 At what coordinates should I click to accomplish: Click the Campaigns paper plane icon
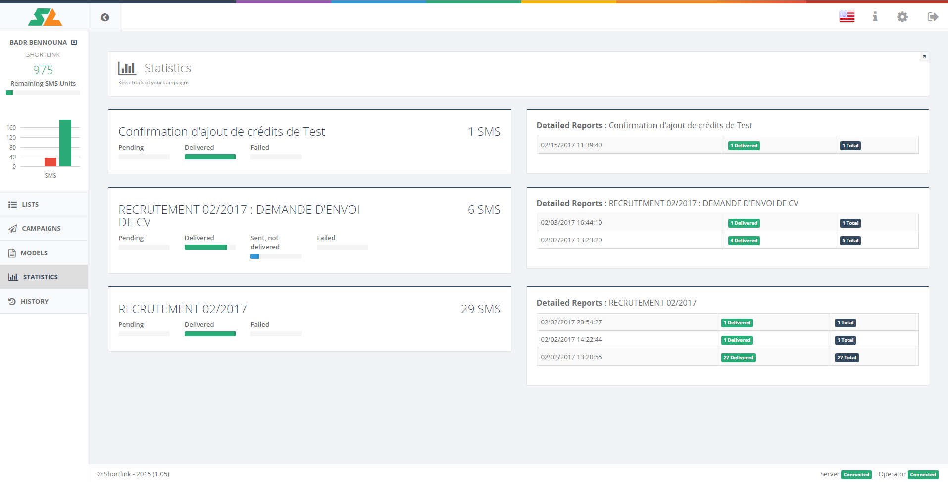(13, 228)
